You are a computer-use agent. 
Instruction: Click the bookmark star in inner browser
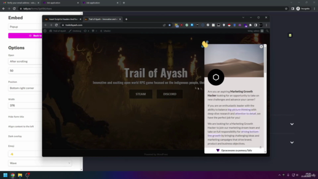(169, 25)
